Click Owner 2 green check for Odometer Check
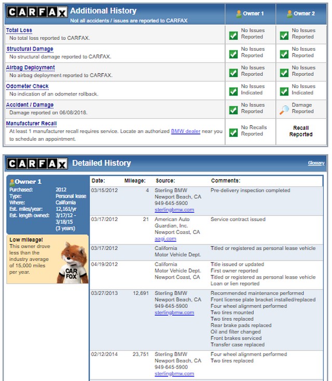Image resolution: width=332 pixels, height=381 pixels. click(284, 91)
